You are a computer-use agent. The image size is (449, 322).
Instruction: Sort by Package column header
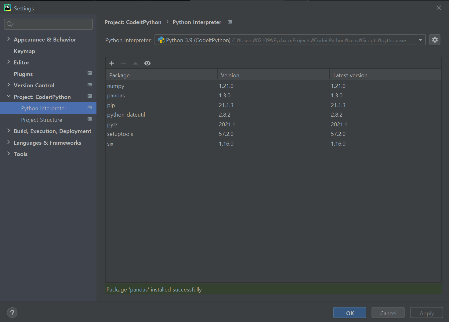click(x=161, y=75)
